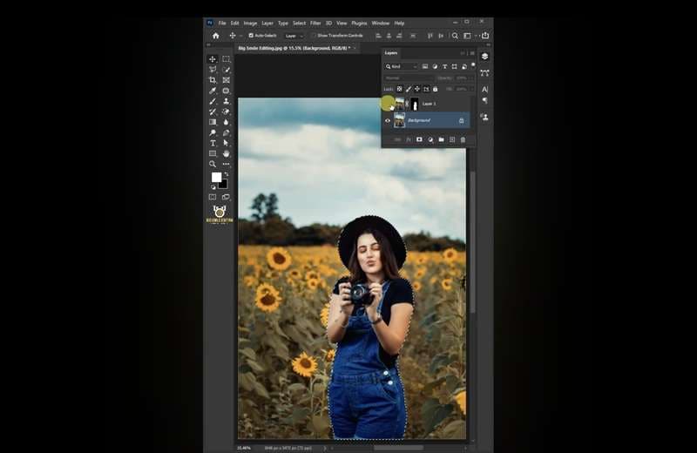Toggle the Auto-Select checkbox
Viewport: 697px width, 453px height.
[x=251, y=35]
